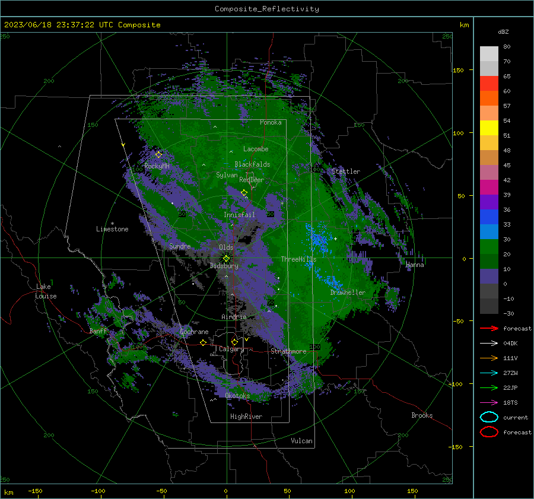Click the Cochrane label
This screenshot has width=534, height=499.
tap(194, 332)
